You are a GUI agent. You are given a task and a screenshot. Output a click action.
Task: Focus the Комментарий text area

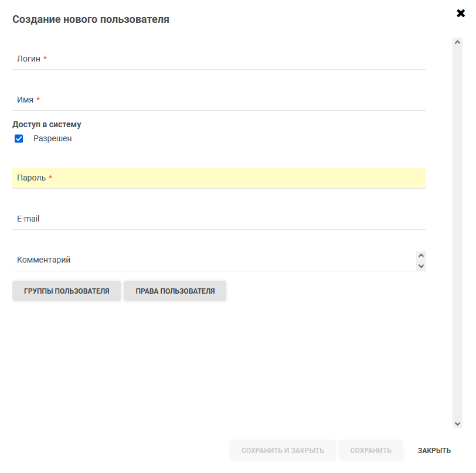pos(214,260)
